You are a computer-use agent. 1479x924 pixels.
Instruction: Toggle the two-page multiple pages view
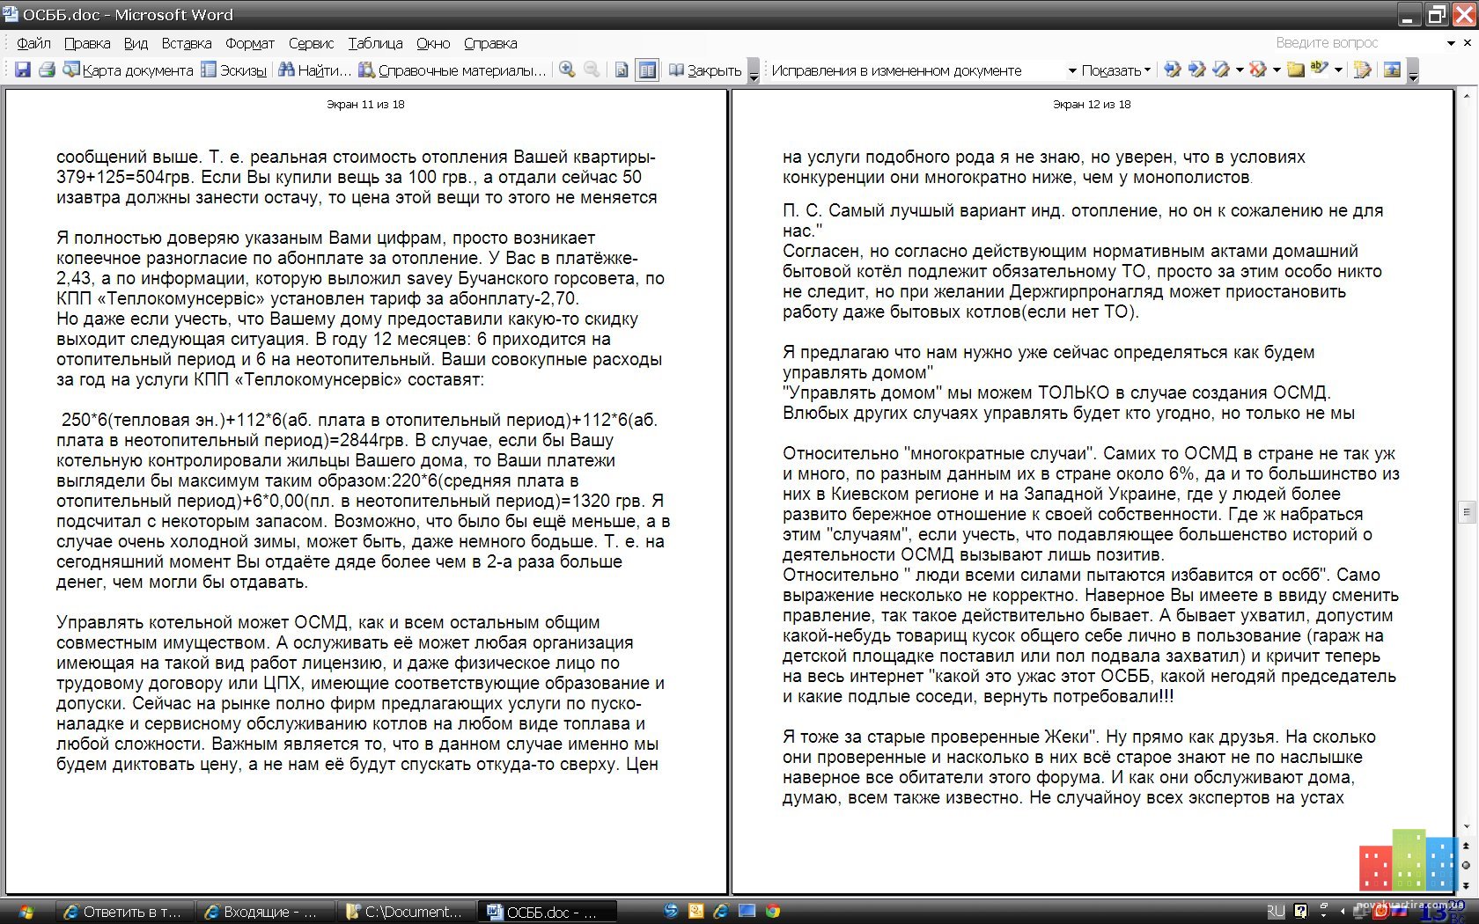tap(647, 70)
